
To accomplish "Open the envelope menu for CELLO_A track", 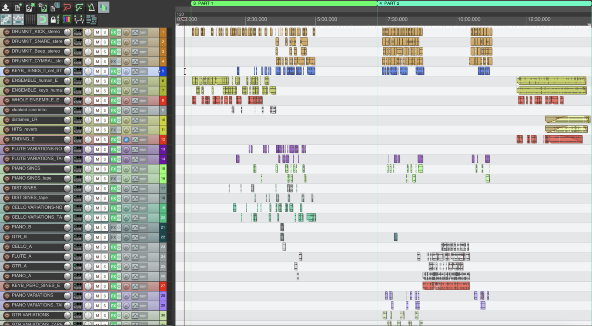I will coord(135,247).
